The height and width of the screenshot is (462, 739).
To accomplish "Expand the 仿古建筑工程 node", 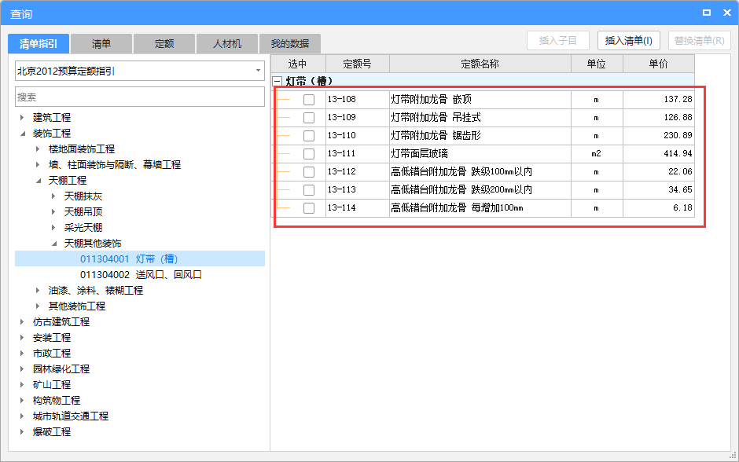I will click(x=22, y=322).
